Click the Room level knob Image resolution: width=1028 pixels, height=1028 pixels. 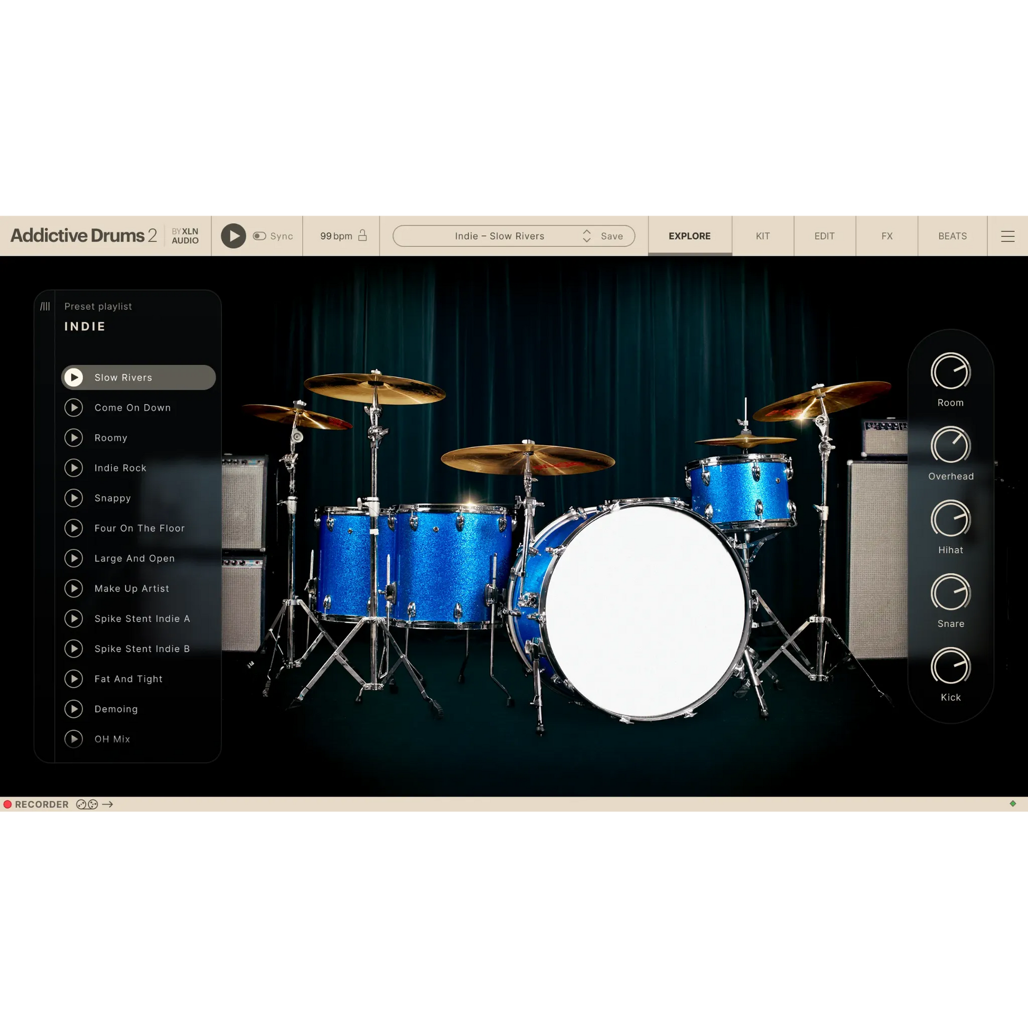coord(950,372)
